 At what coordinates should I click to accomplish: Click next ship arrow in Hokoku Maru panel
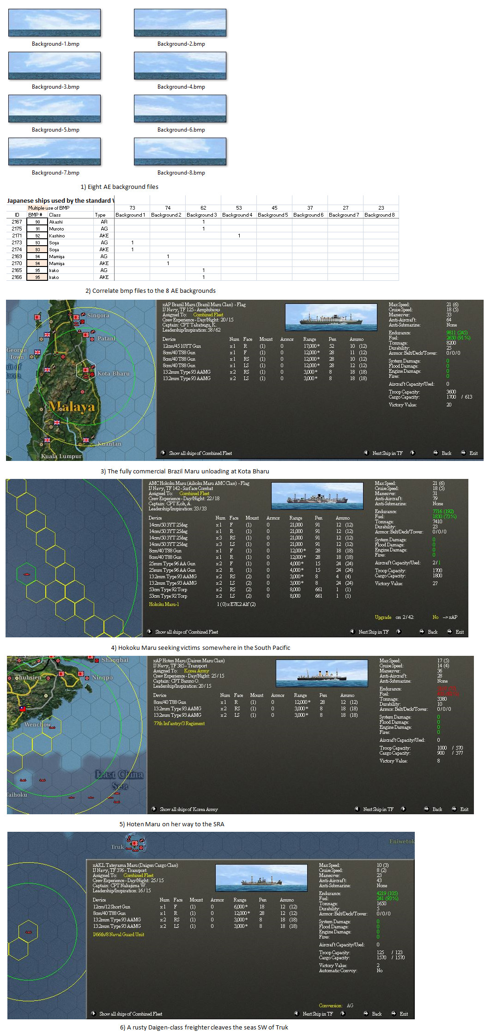point(399,631)
